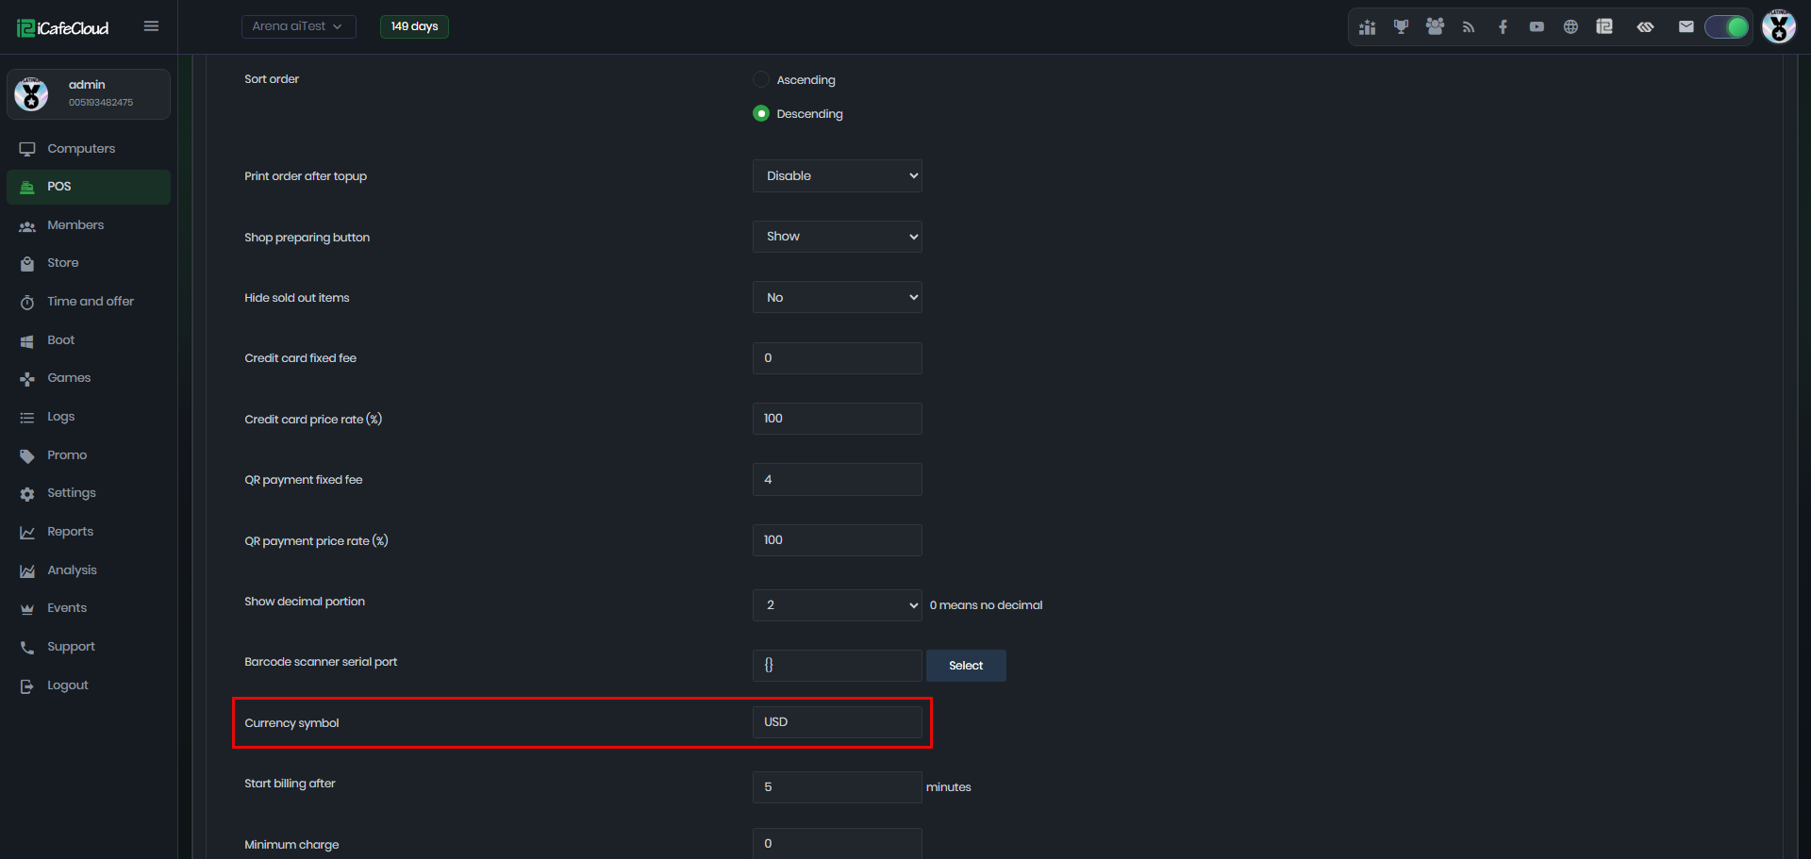The height and width of the screenshot is (859, 1811).
Task: Open Show decimal portion dropdown
Action: [837, 604]
